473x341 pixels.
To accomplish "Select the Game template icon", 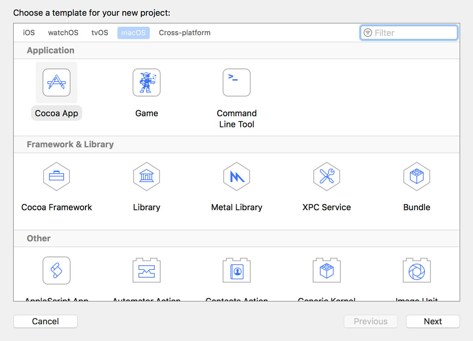I will (146, 83).
